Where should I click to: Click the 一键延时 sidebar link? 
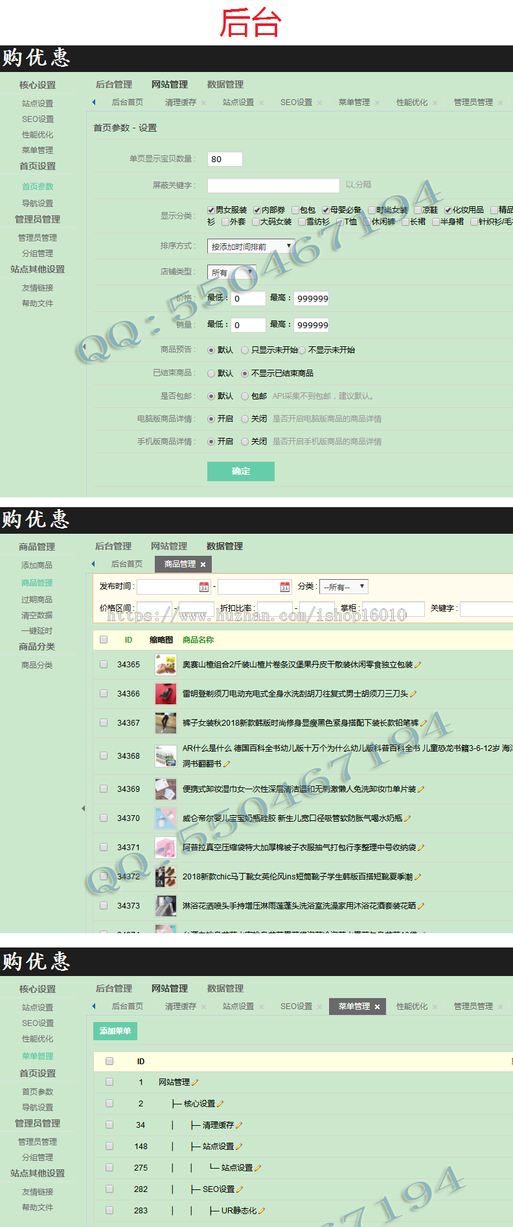[x=37, y=631]
